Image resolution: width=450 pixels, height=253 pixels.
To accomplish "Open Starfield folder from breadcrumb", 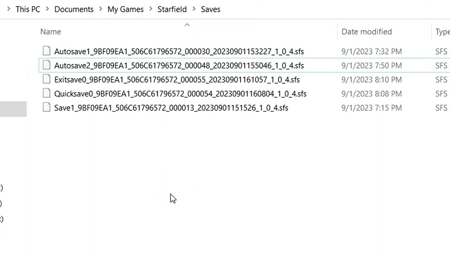I will 172,9.
